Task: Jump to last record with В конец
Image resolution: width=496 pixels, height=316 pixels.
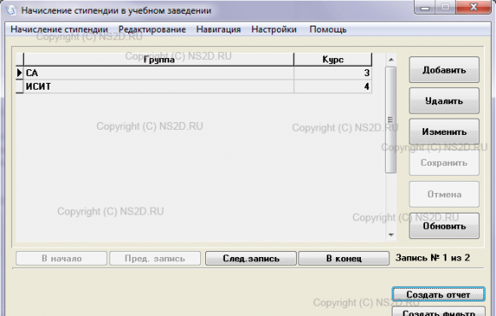Action: tap(344, 259)
